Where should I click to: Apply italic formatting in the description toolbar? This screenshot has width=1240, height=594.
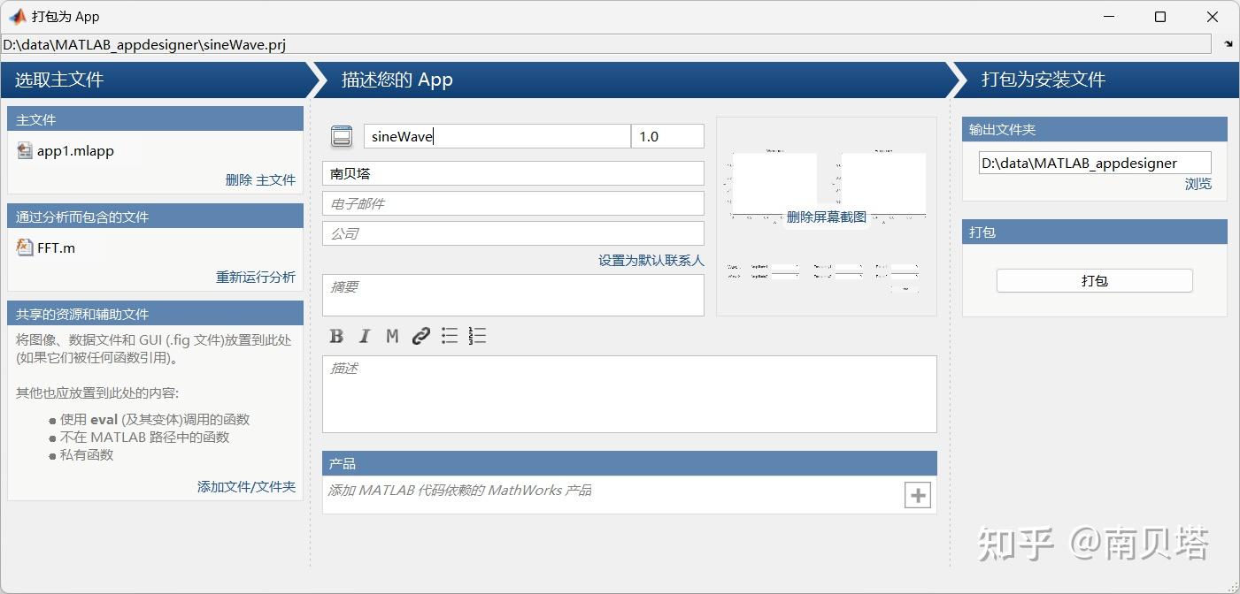pos(365,336)
